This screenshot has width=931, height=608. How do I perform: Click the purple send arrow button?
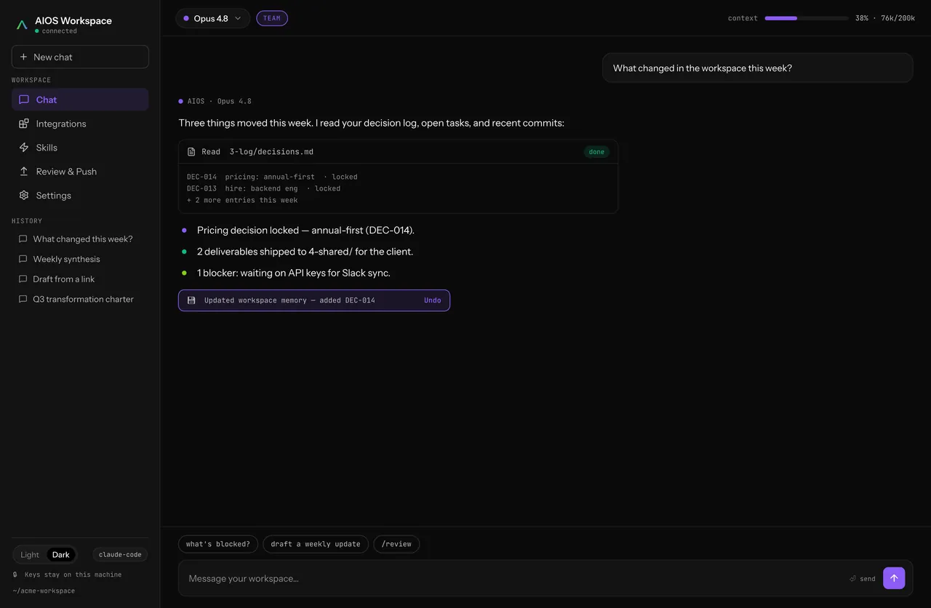tap(894, 578)
